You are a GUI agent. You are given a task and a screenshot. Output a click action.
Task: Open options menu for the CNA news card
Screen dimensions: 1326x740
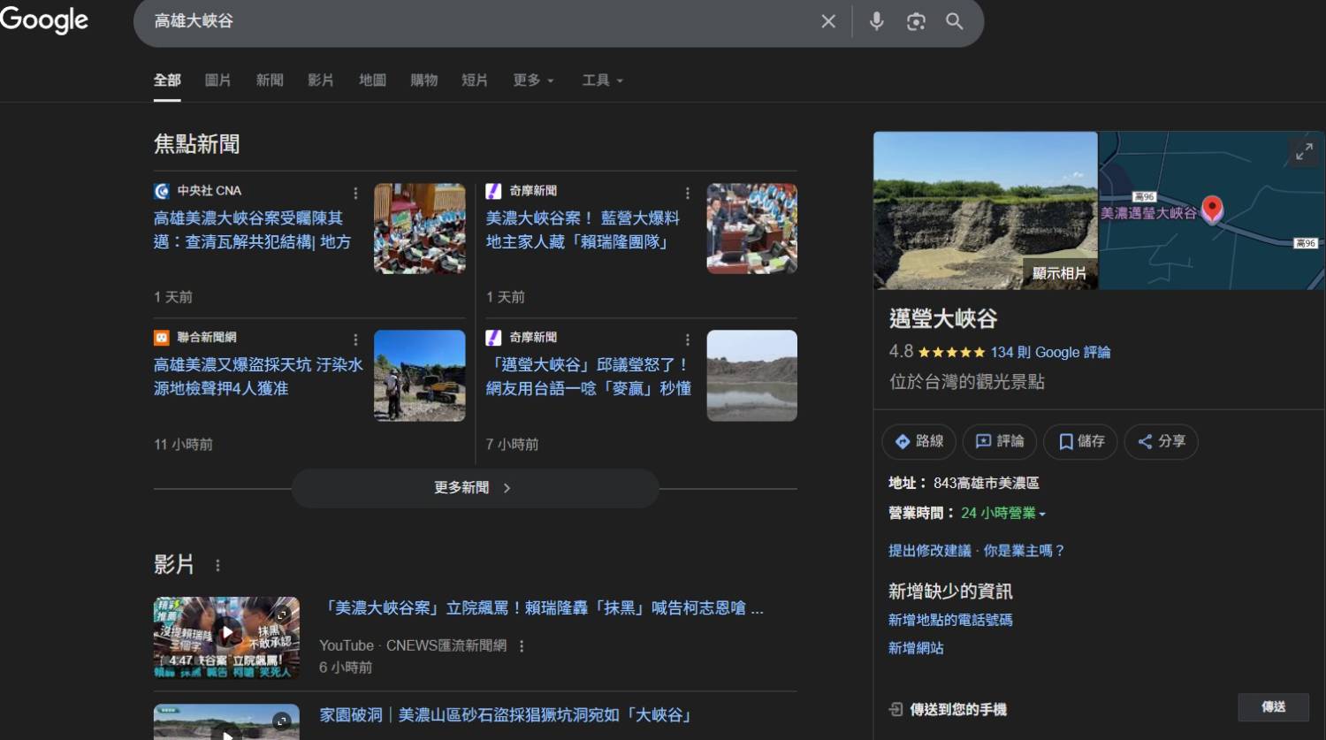click(355, 193)
